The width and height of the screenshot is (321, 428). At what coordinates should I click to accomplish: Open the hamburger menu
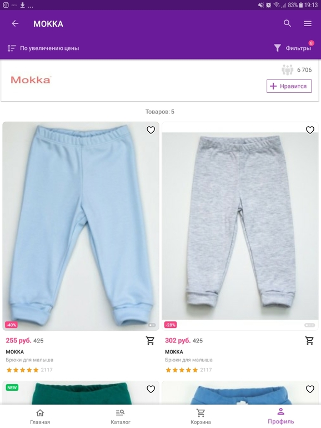pos(308,23)
